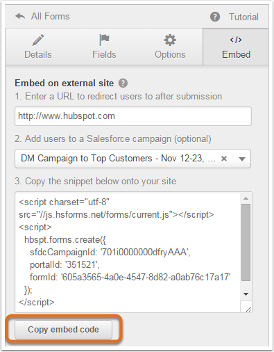Switch to the Fields tab
The height and width of the screenshot is (352, 274).
point(104,47)
